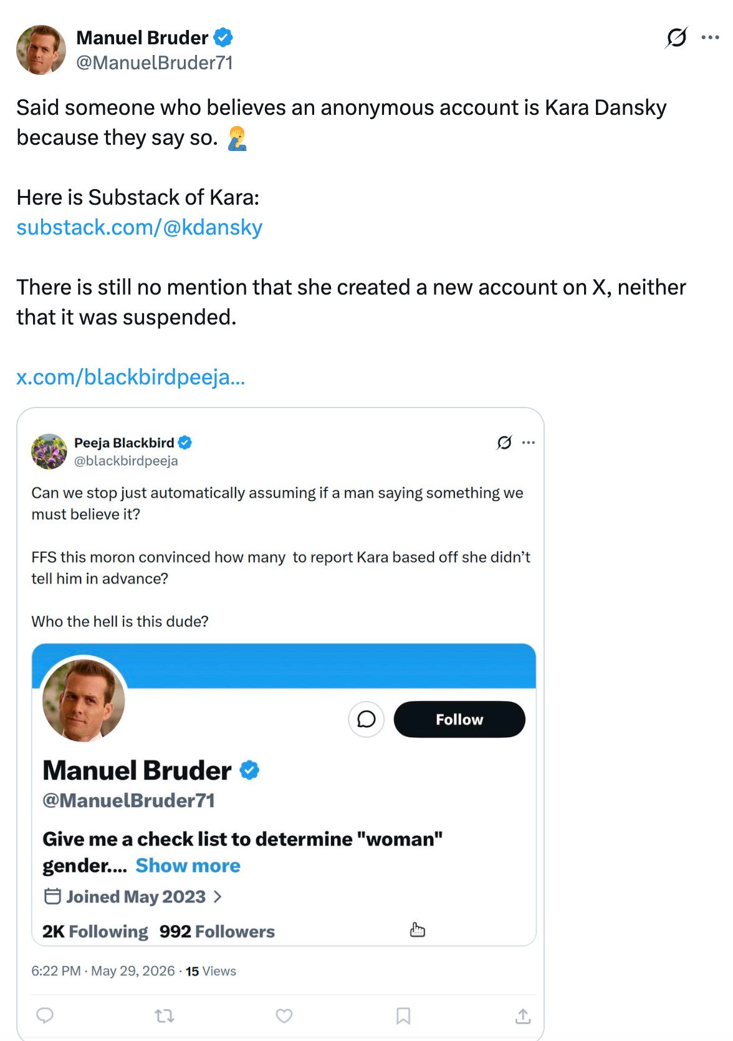The image size is (733, 1041).
Task: Click the verified badge next to Manuel Bruder's header name
Action: click(223, 37)
